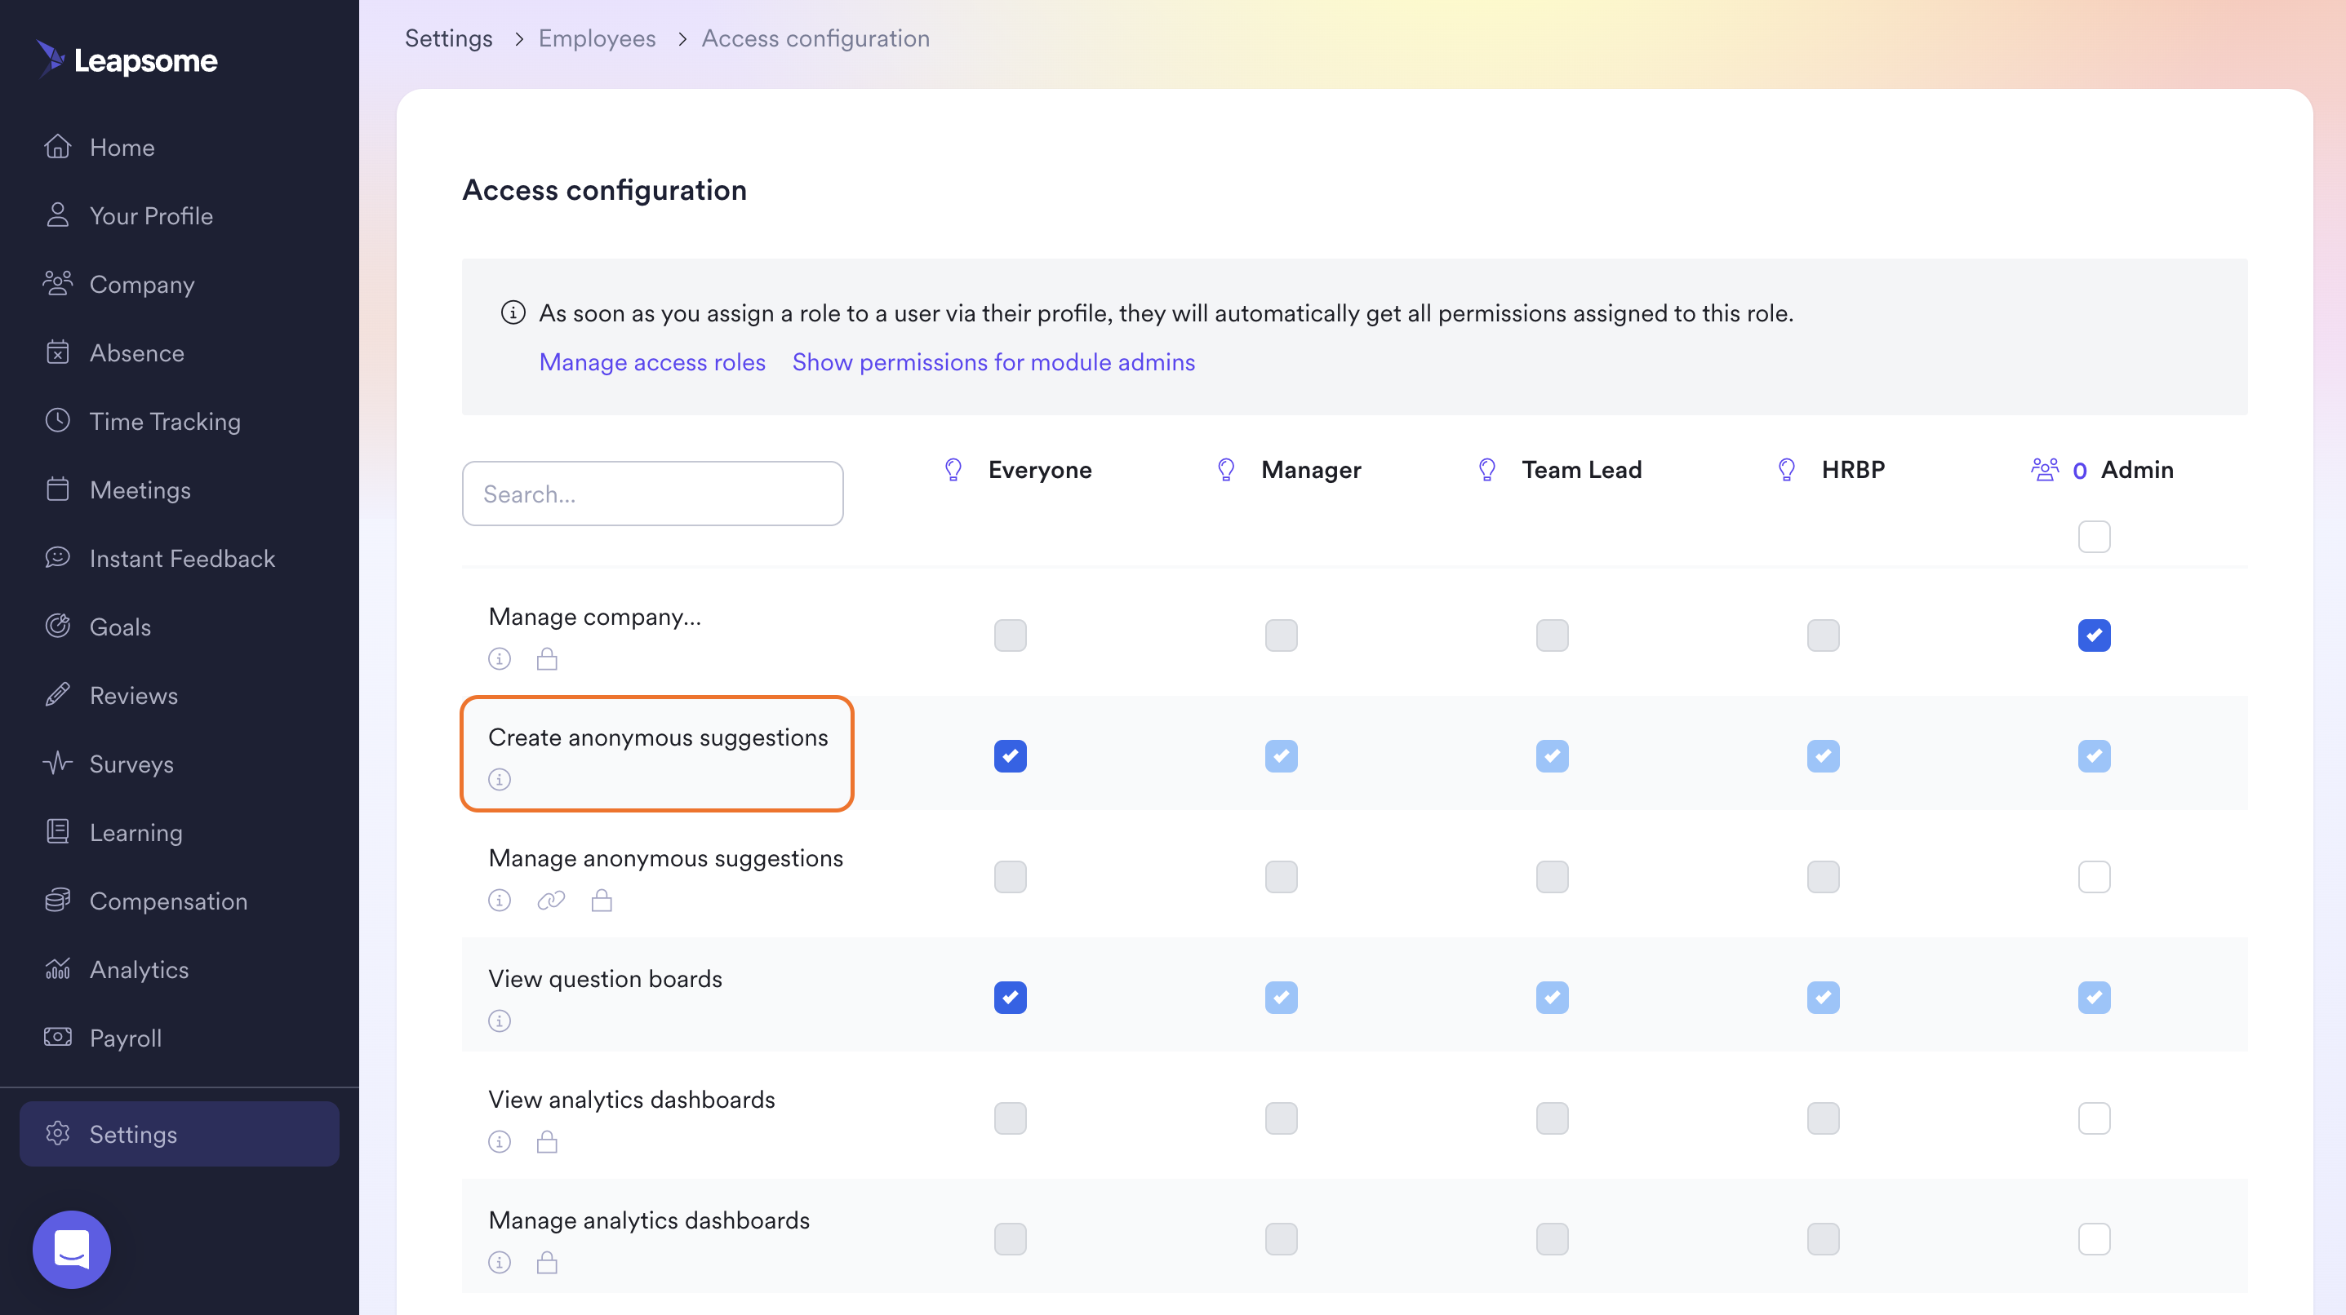2346x1315 pixels.
Task: Click the Analytics chart icon
Action: 57,969
